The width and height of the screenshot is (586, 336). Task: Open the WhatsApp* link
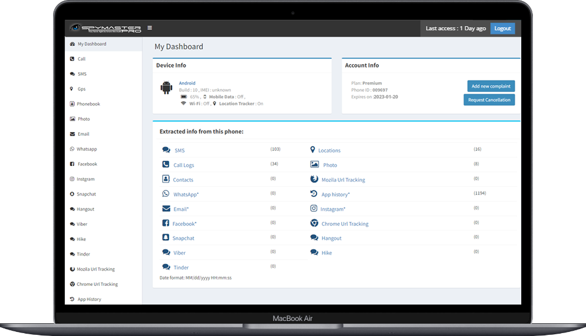tap(186, 194)
